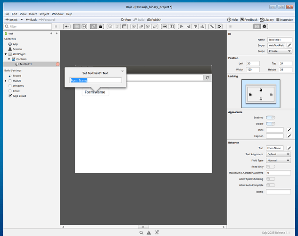Show more toolbar items with chevrons
This screenshot has width=298, height=236.
pos(219,26)
